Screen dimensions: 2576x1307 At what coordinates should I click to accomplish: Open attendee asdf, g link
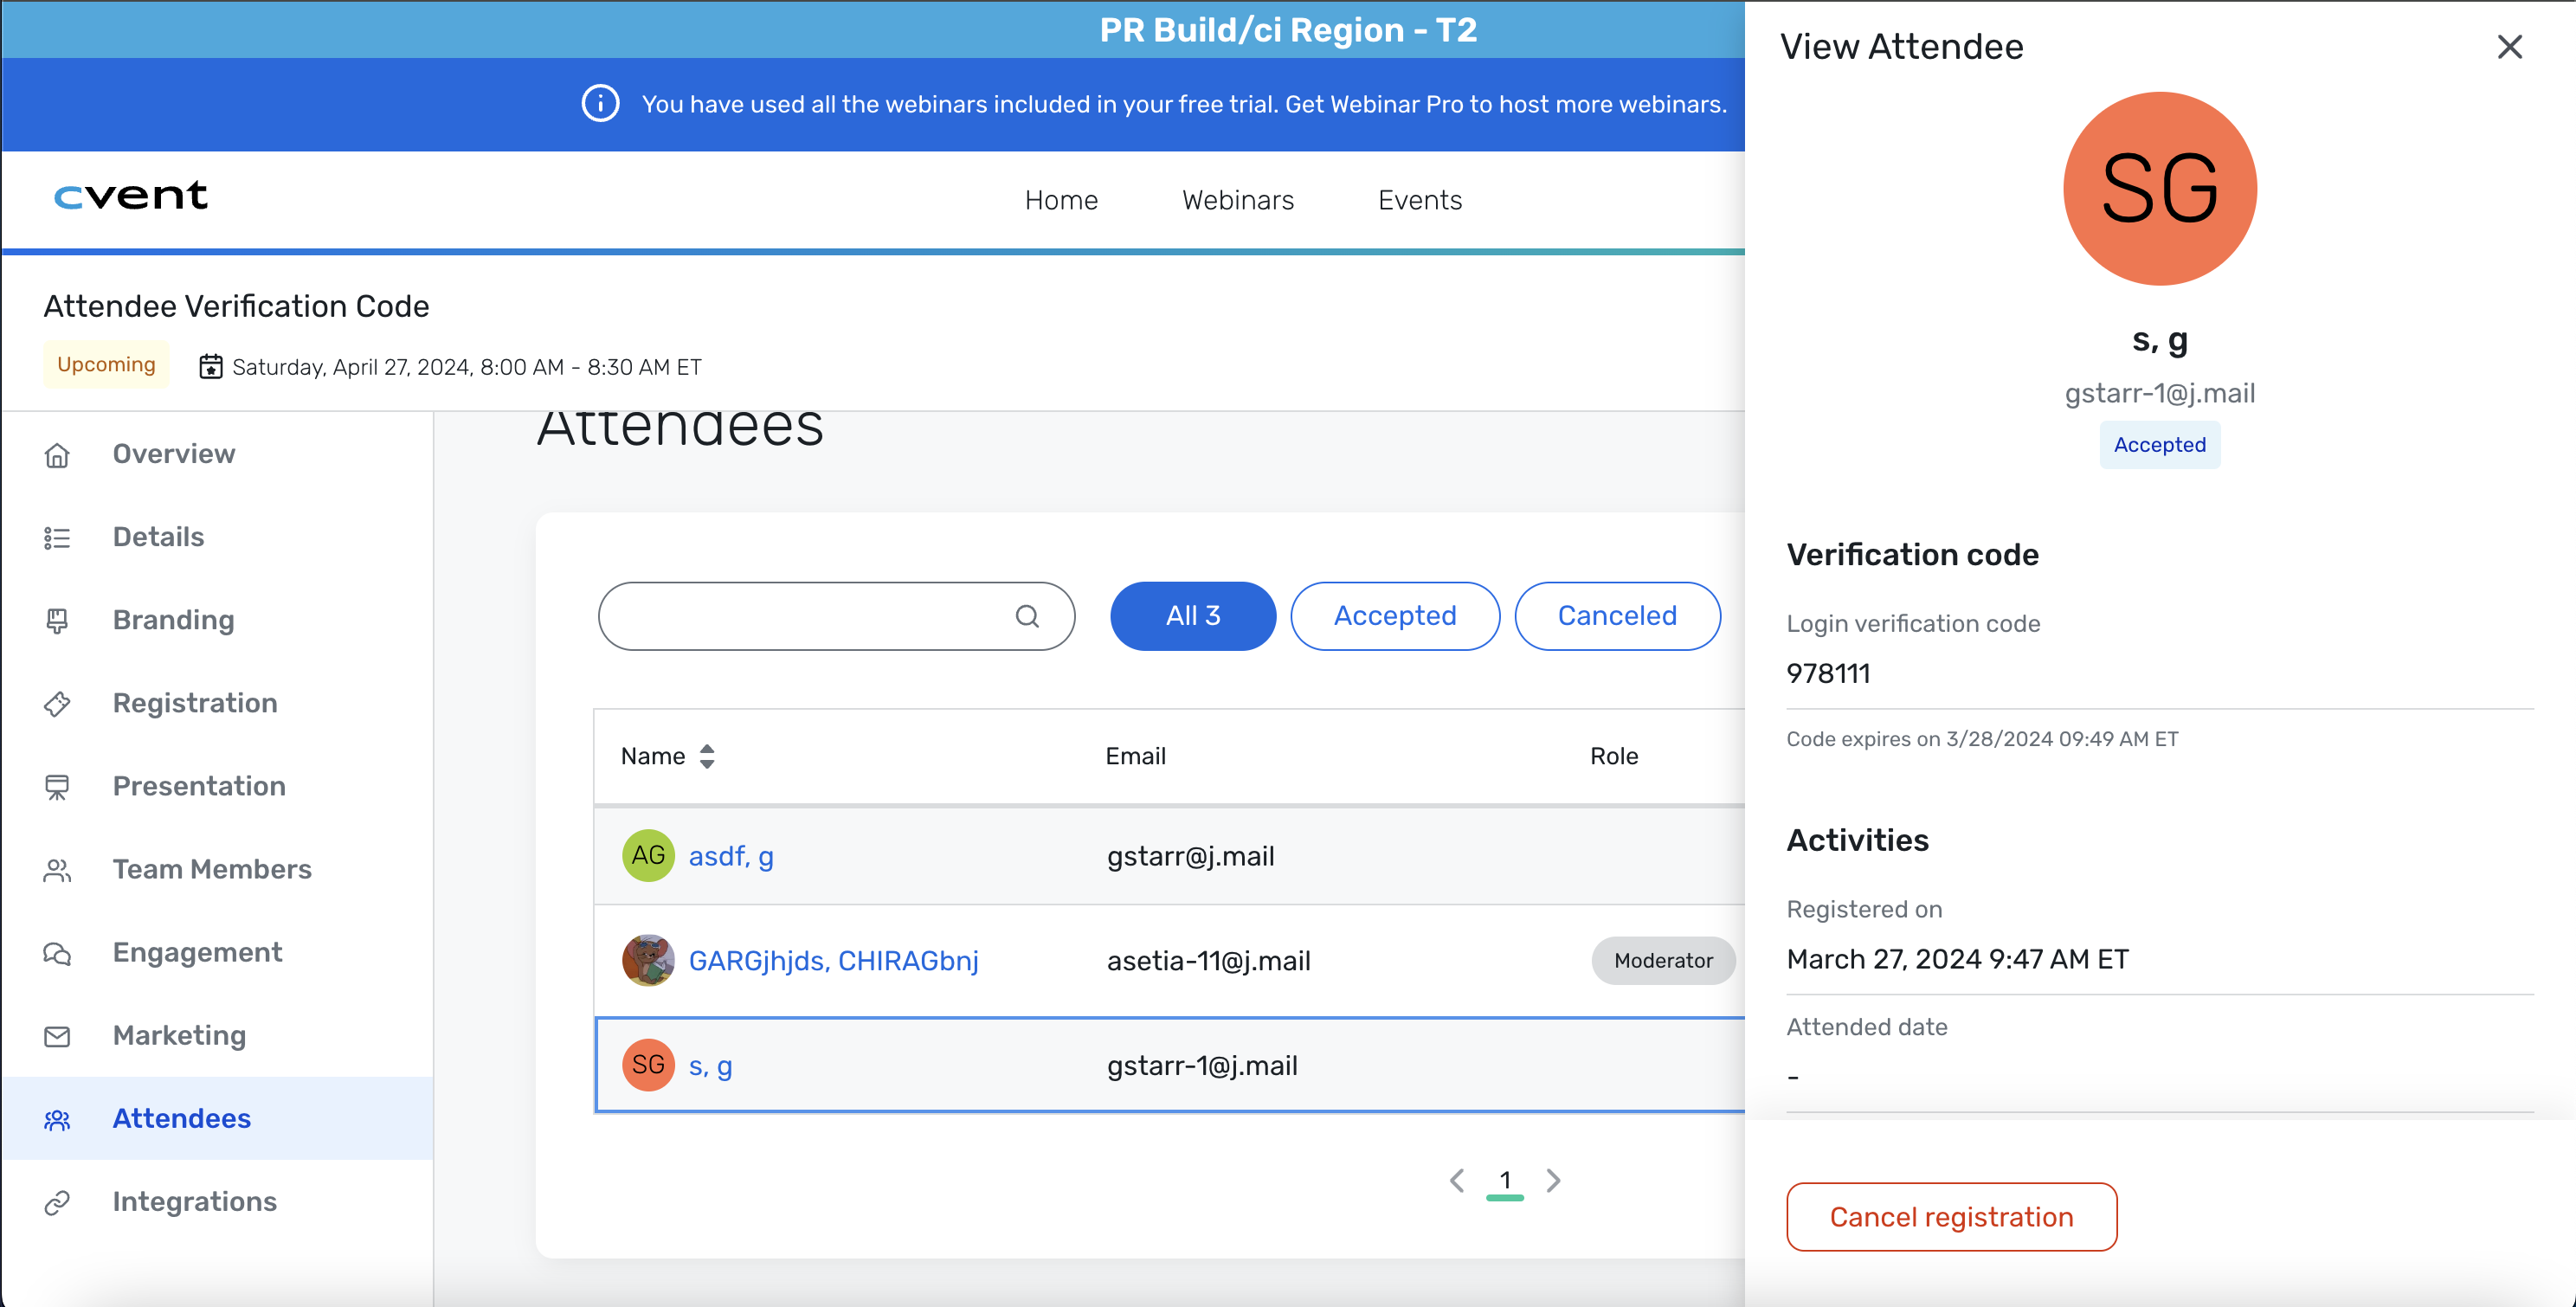731,856
